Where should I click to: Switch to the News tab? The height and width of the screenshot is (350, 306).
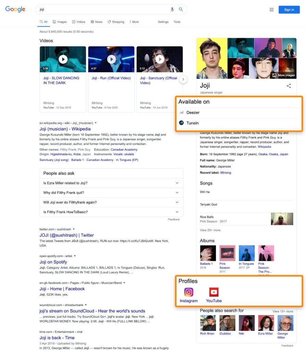point(97,22)
